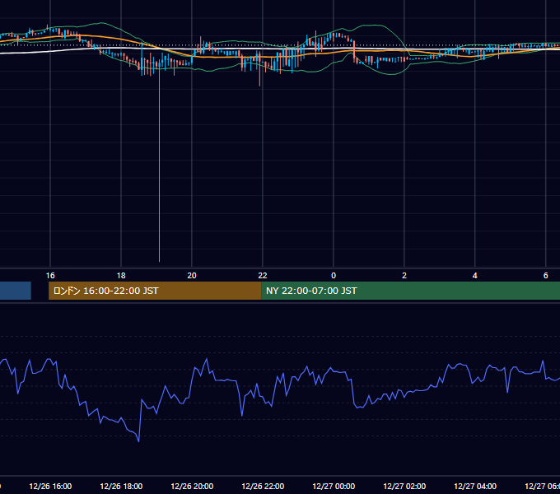Click the 12/26 18:00 timestamp label
Image resolution: width=560 pixels, height=494 pixels.
point(121,487)
